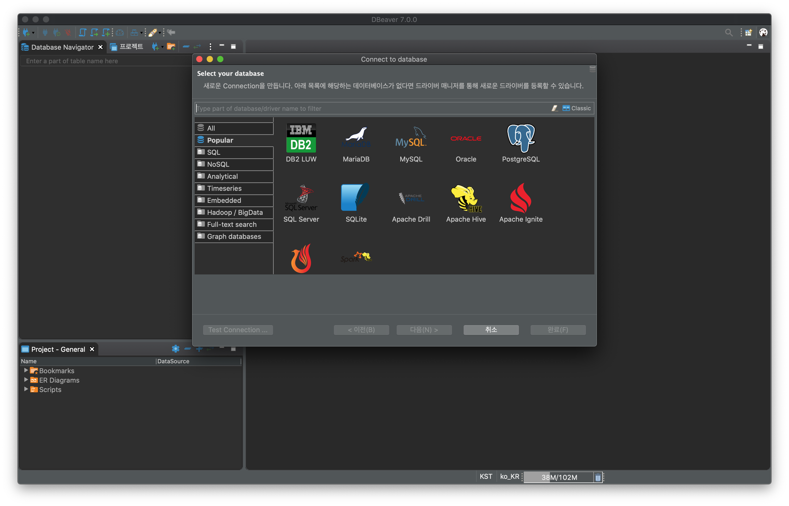Image resolution: width=789 pixels, height=506 pixels.
Task: Open the new connection dropdown arrow in main toolbar
Action: pyautogui.click(x=33, y=33)
